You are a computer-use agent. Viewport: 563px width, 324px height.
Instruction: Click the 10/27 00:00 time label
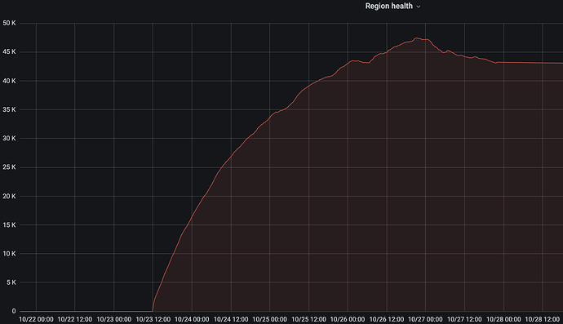tap(425, 319)
